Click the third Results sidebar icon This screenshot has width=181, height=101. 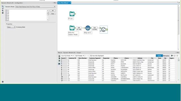point(59,61)
